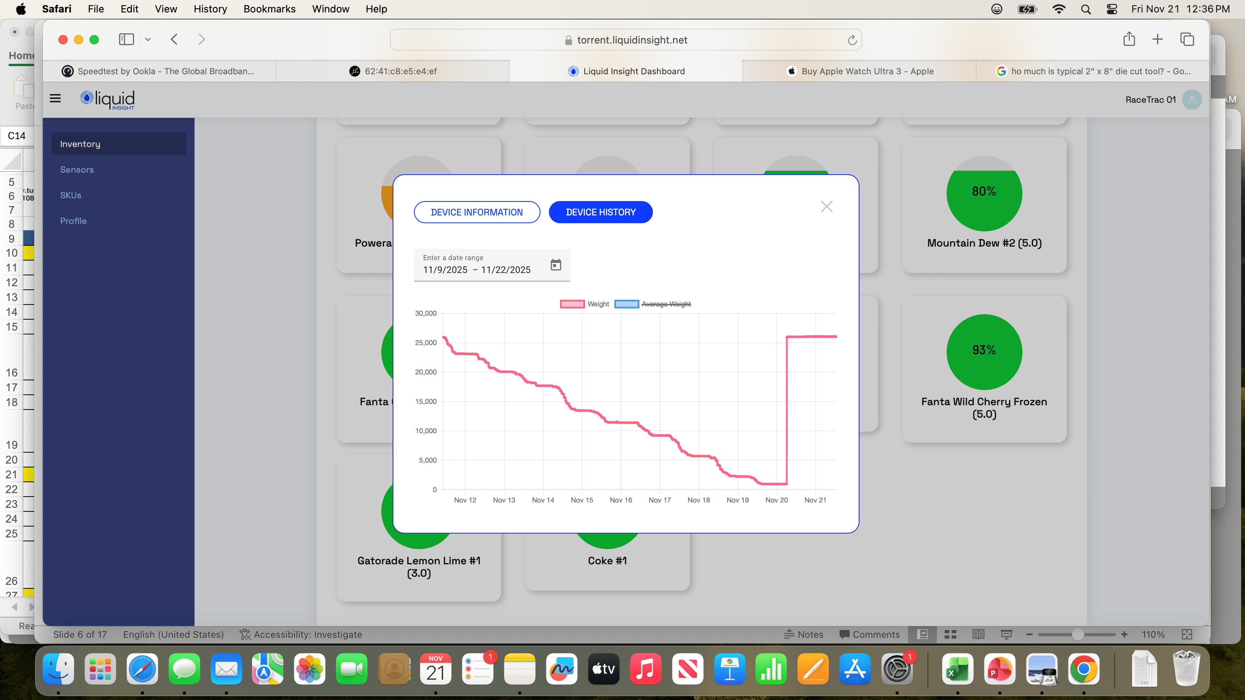Open the Fanta Wild Cherry Frozen card

tap(984, 369)
